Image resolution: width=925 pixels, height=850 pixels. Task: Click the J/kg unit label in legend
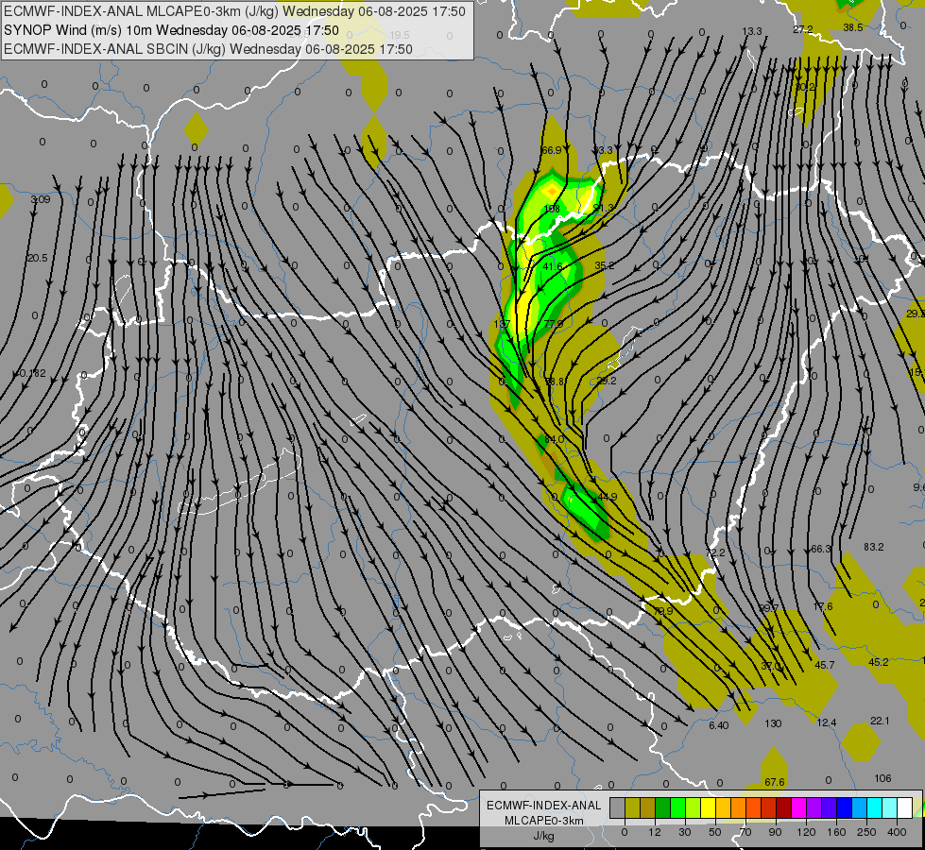pyautogui.click(x=544, y=836)
